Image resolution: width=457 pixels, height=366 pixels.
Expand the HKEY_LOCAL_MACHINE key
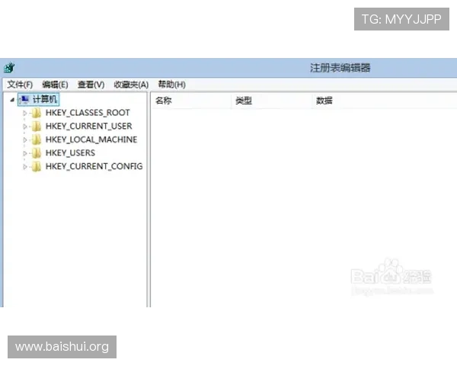pyautogui.click(x=25, y=140)
